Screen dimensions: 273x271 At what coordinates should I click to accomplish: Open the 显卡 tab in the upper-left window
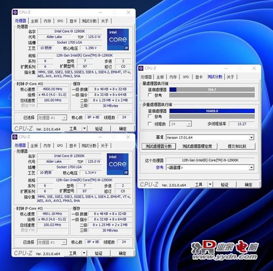point(73,21)
